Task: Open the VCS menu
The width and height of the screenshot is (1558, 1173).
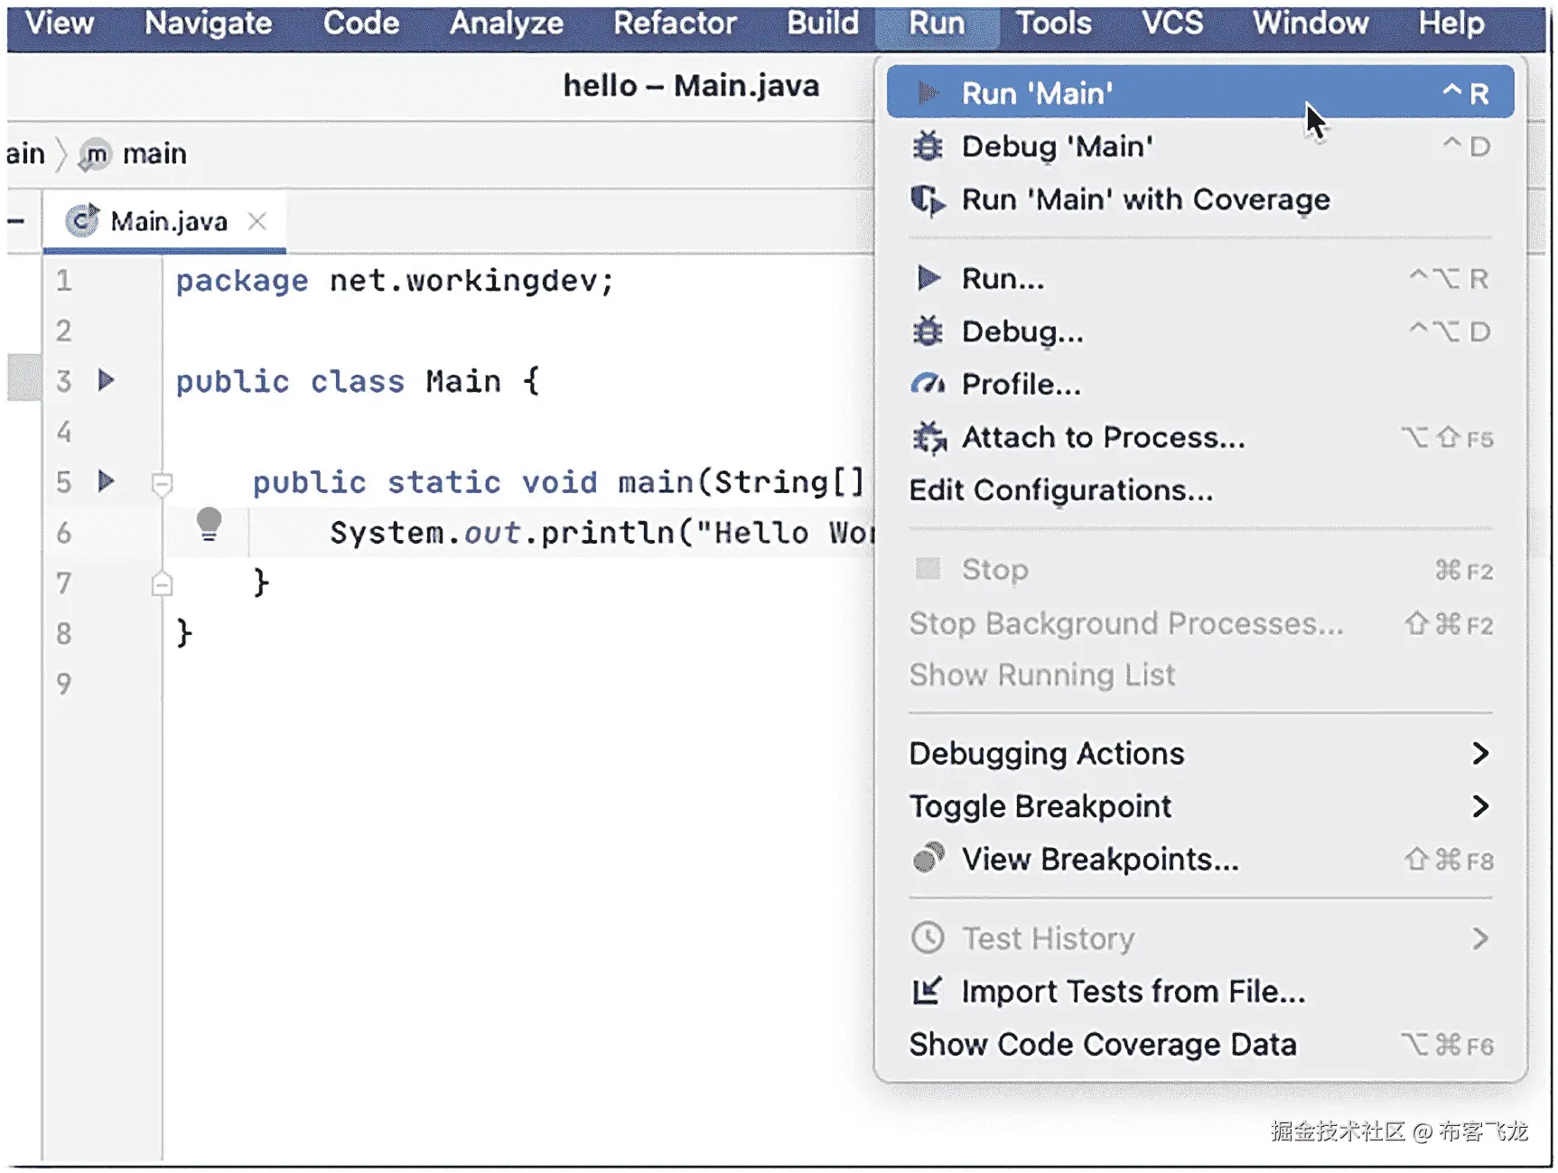Action: point(1172,23)
